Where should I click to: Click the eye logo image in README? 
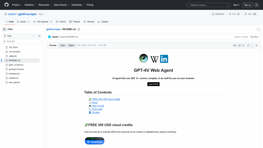tap(144, 58)
